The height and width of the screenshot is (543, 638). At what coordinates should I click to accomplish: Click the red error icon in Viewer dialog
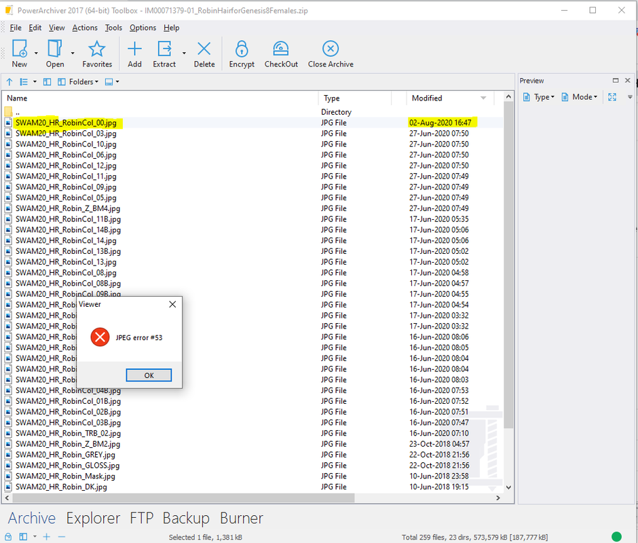pyautogui.click(x=100, y=337)
